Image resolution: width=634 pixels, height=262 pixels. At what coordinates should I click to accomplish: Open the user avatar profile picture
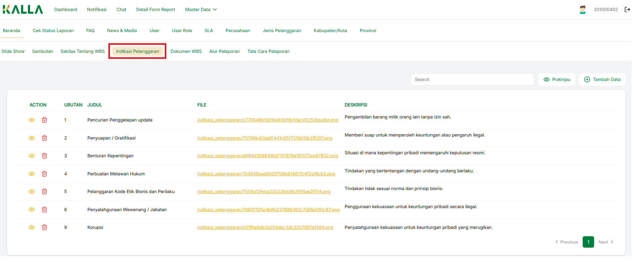coord(583,10)
